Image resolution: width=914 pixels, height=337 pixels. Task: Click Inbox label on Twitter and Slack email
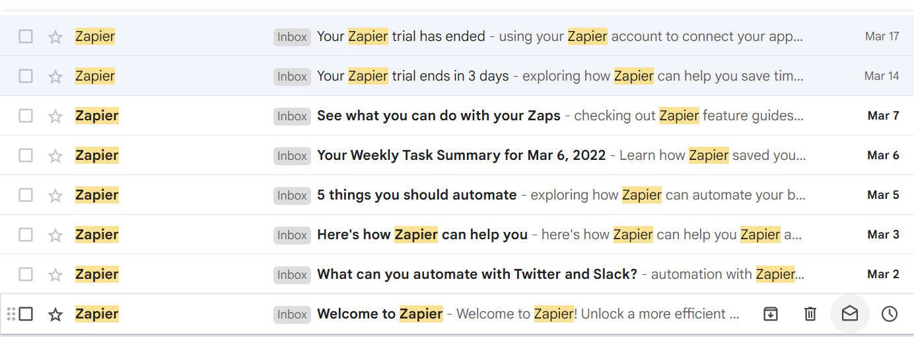[x=292, y=275]
